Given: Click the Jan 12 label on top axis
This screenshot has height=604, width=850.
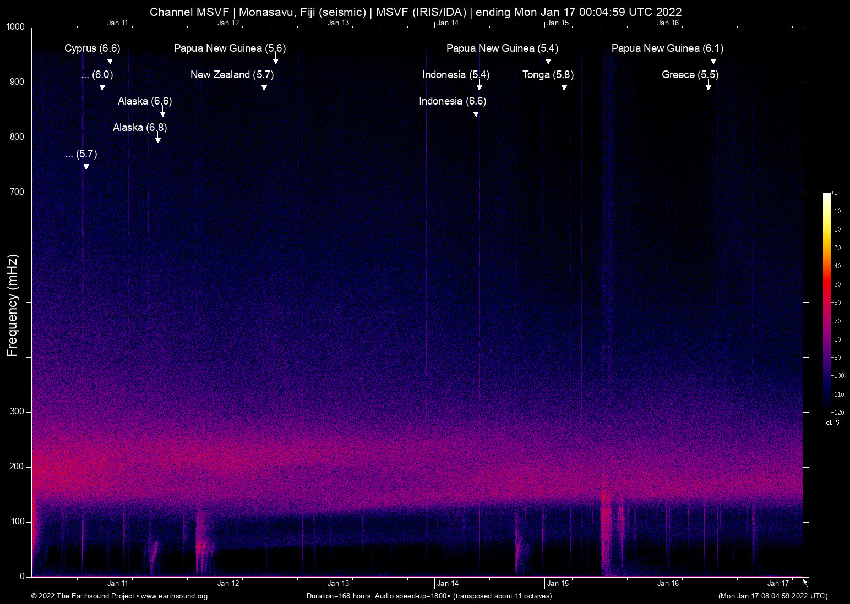Looking at the screenshot, I should 228,23.
